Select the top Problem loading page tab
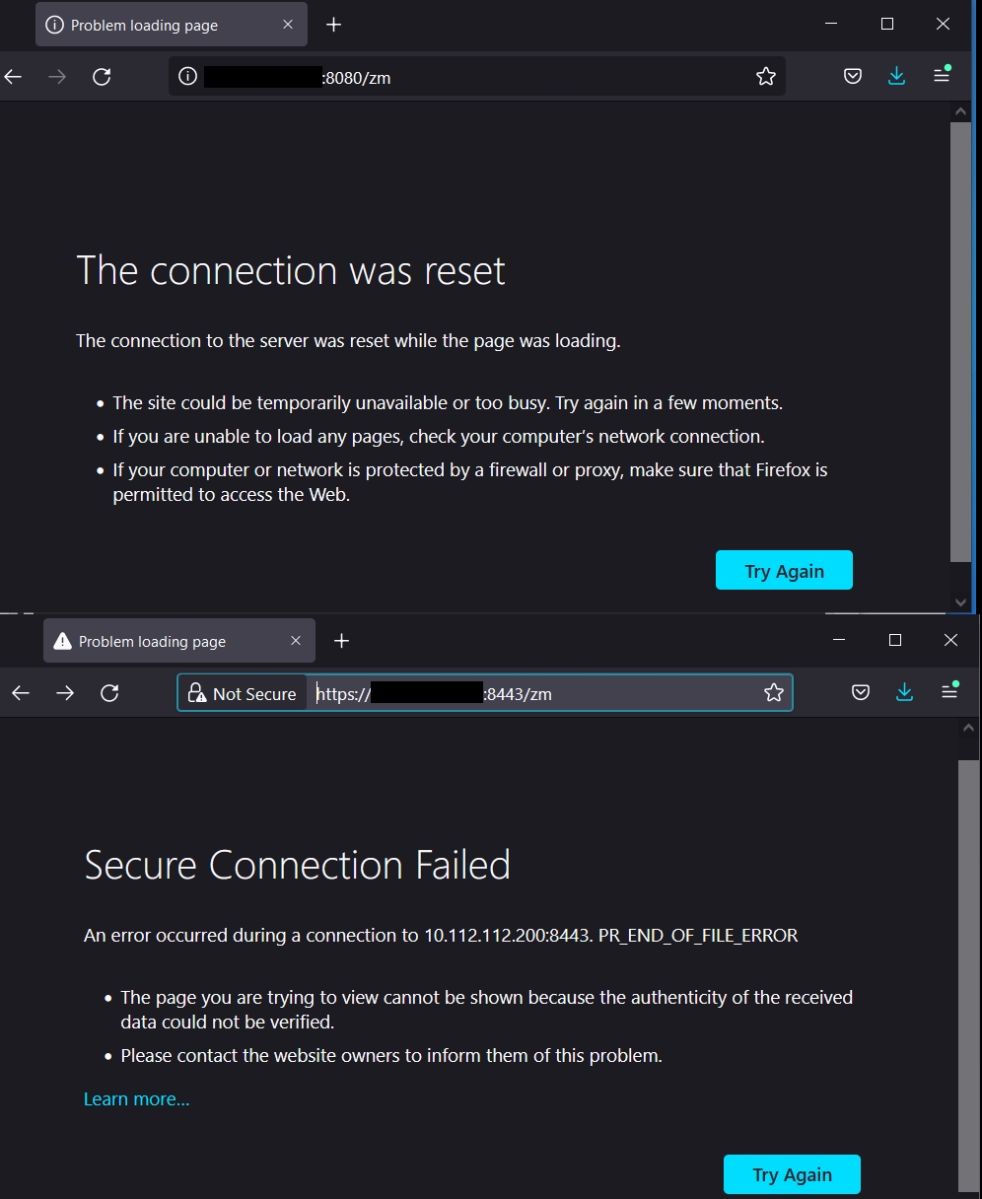This screenshot has height=1199, width=982. (158, 26)
